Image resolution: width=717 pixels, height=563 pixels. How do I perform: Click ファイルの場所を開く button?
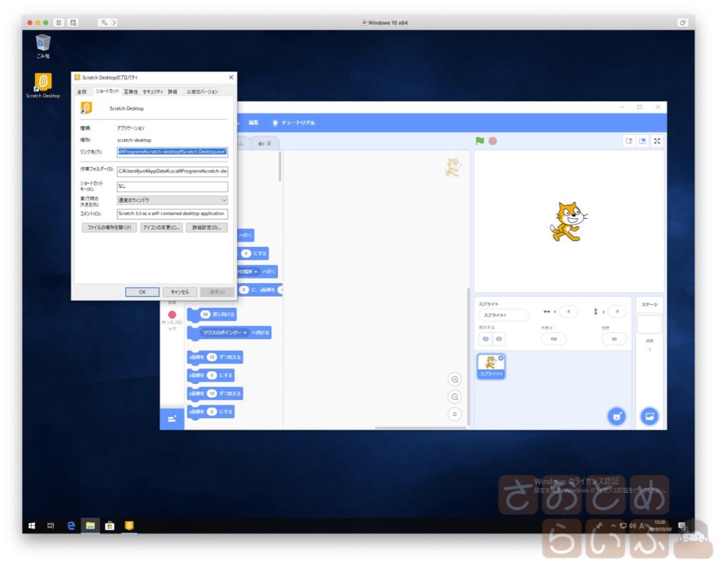coord(109,227)
